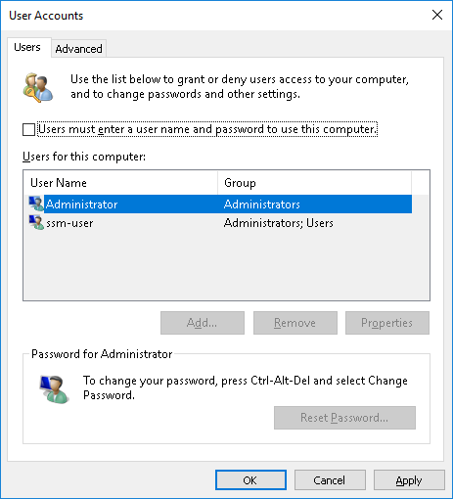Image resolution: width=453 pixels, height=499 pixels.
Task: Click the user icon in Password section
Action: pos(54,389)
